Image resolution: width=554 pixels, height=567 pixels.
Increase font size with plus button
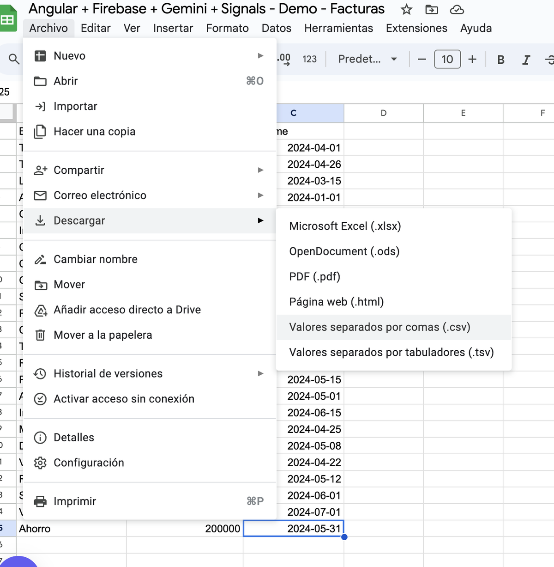(x=472, y=59)
